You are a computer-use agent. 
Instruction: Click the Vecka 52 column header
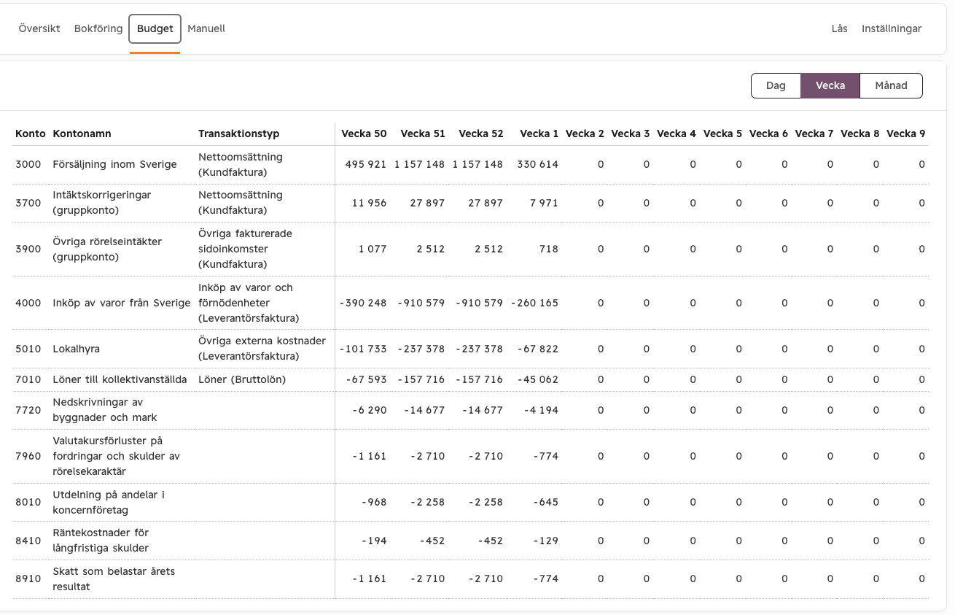click(x=481, y=134)
